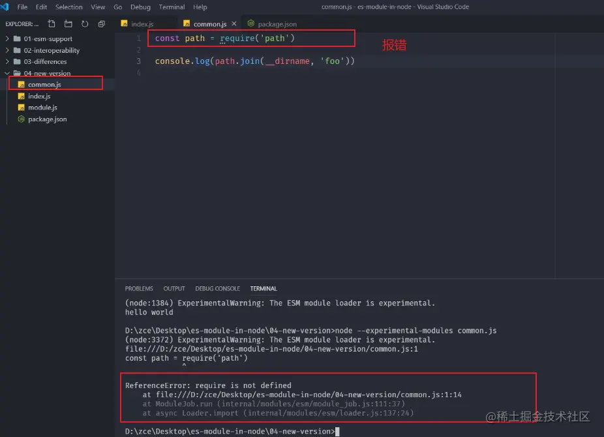
Task: Click file path link ending common.js:1:14
Action: pyautogui.click(x=309, y=395)
